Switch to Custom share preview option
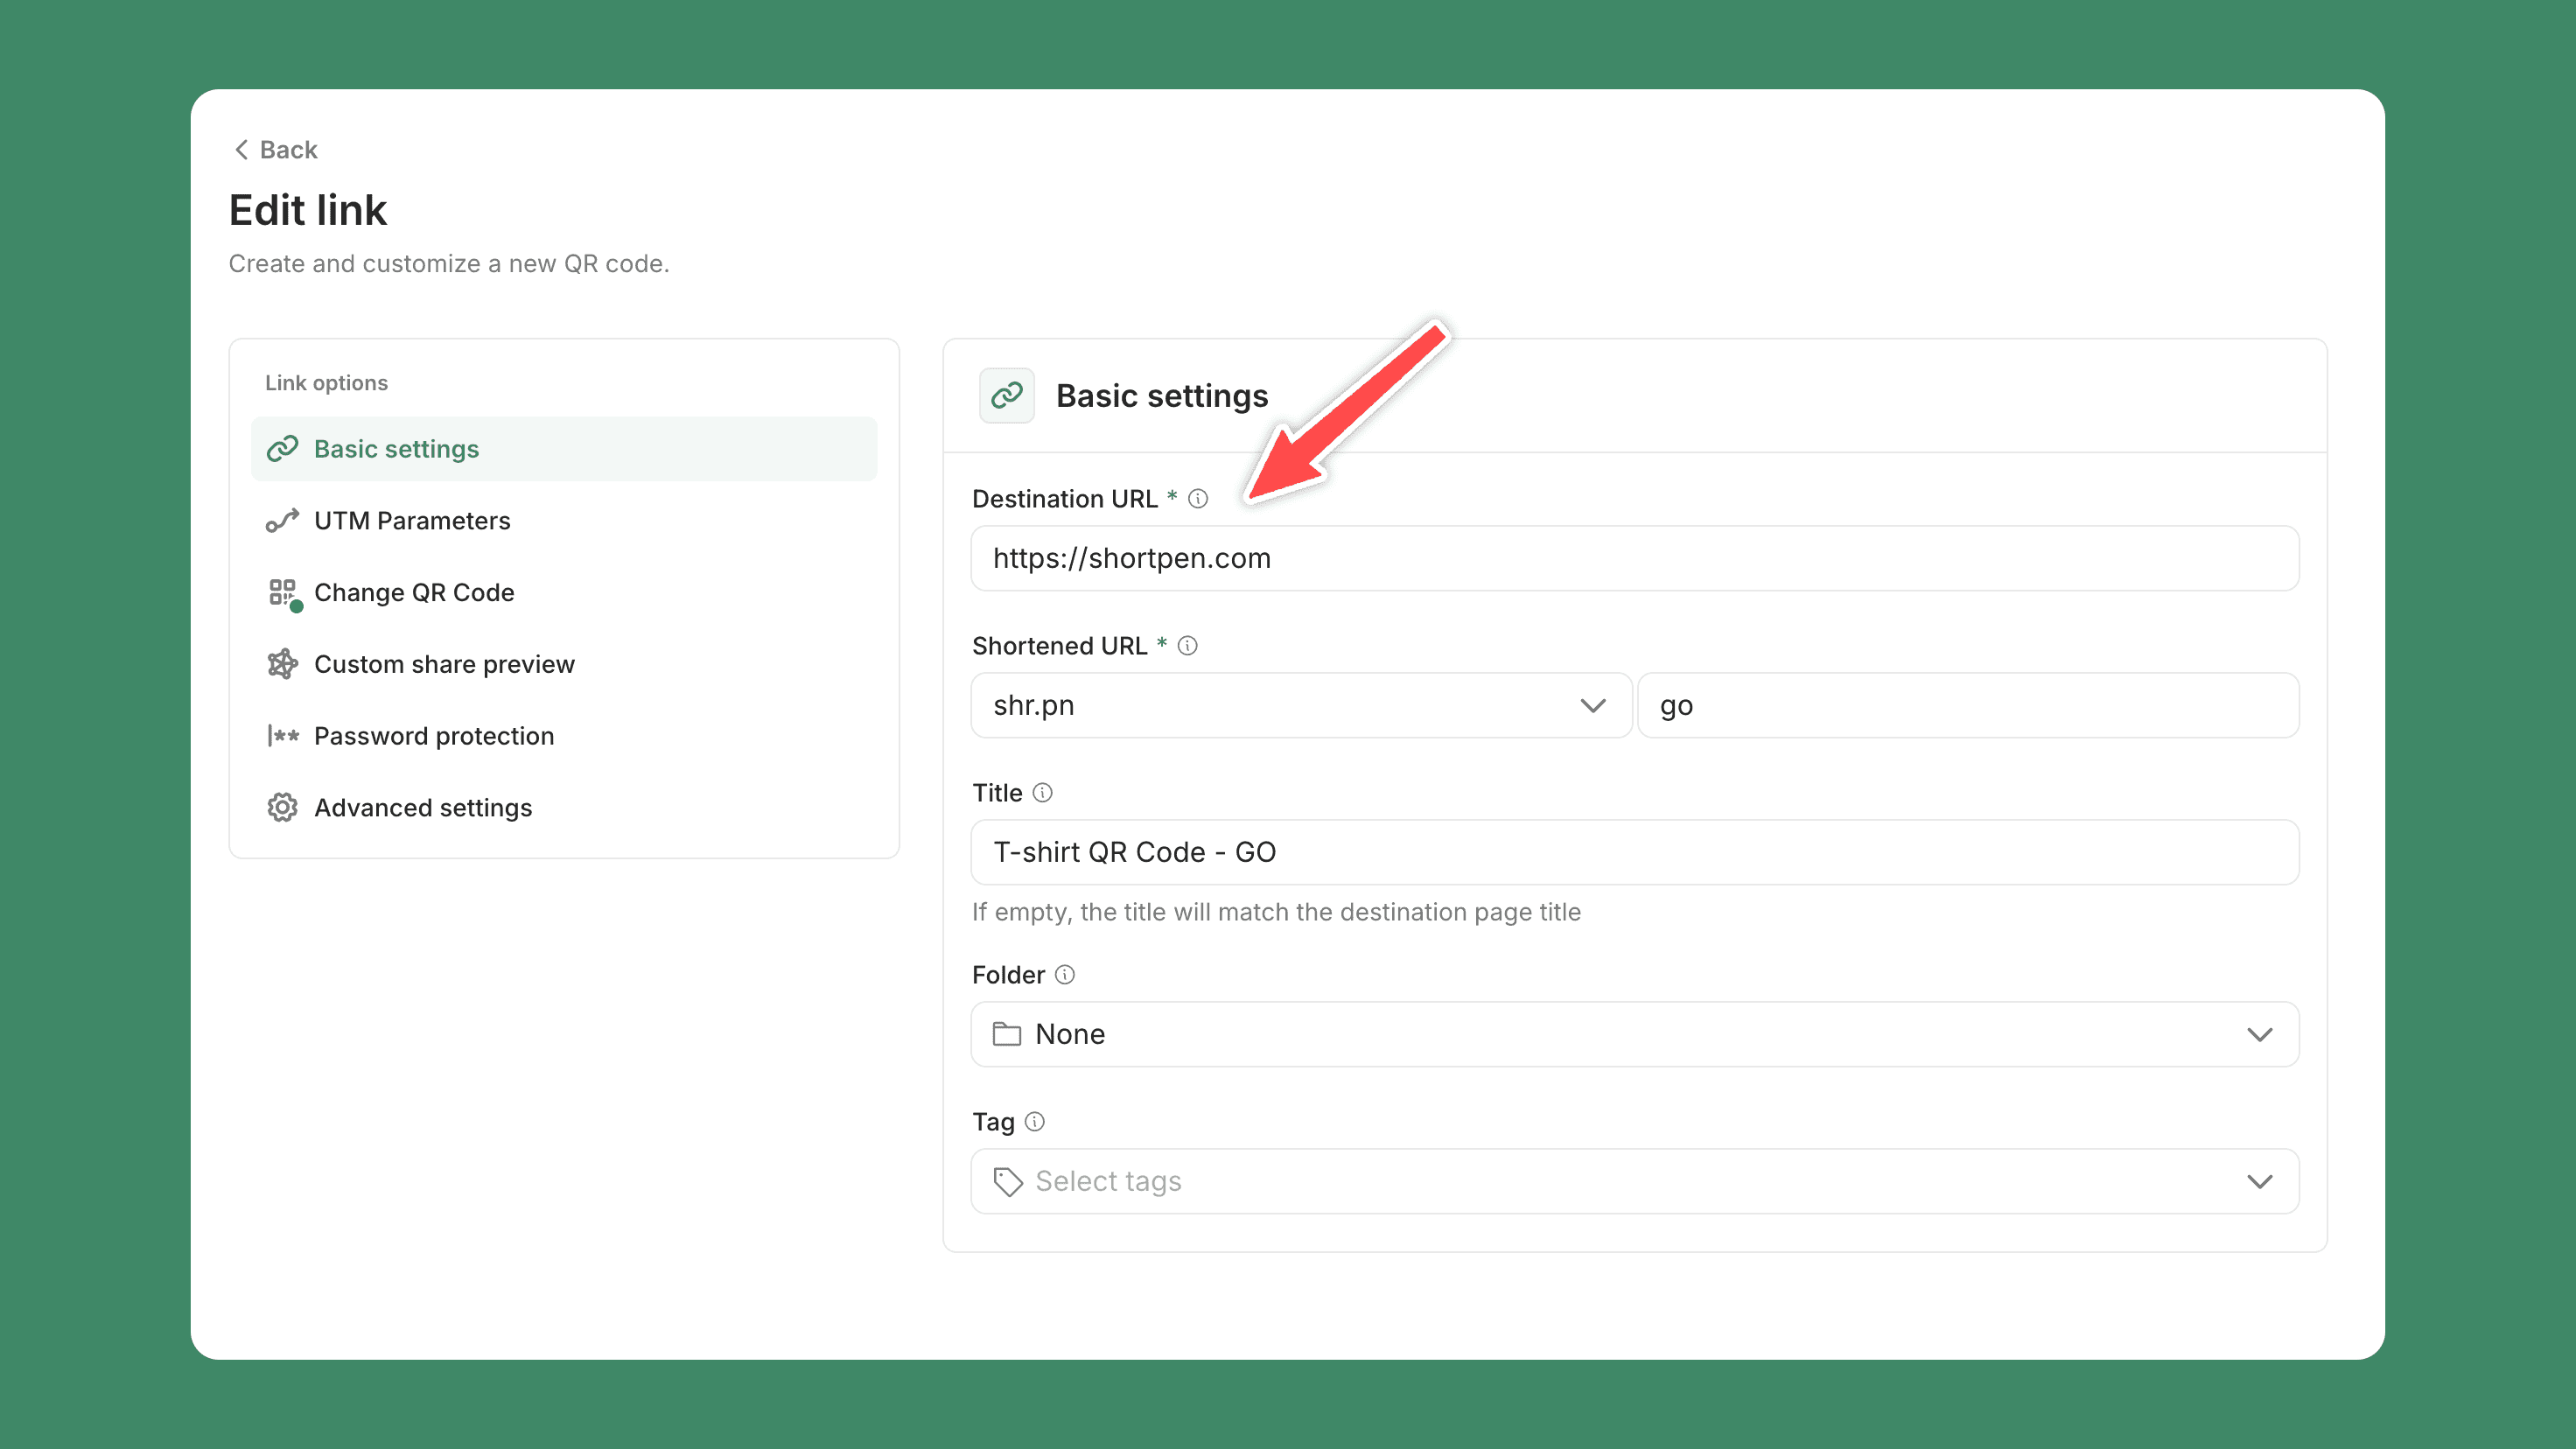Screen dimensions: 2576x1449 [x=444, y=664]
